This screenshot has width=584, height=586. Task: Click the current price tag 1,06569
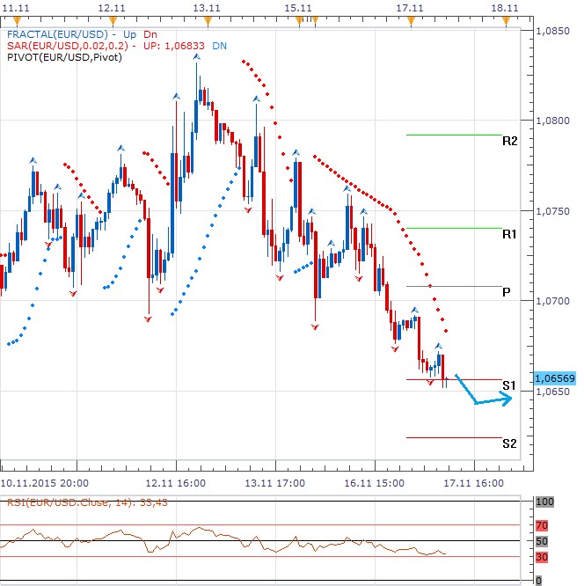556,378
